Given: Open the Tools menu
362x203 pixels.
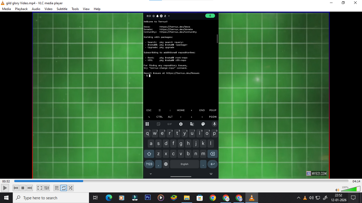Looking at the screenshot, I should click(75, 9).
